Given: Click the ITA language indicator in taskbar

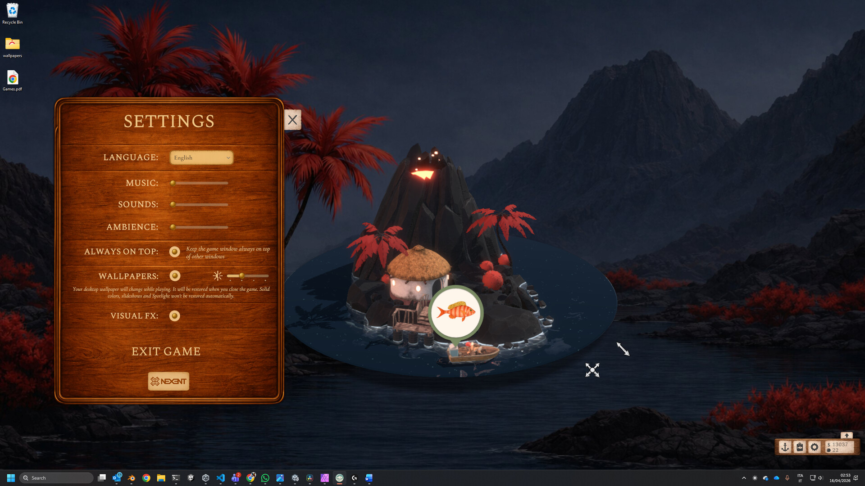Looking at the screenshot, I should coord(800,478).
